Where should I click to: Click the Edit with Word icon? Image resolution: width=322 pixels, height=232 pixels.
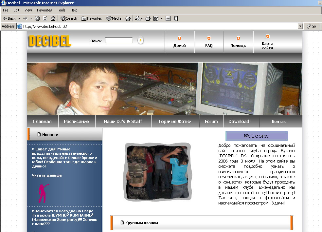click(156, 18)
